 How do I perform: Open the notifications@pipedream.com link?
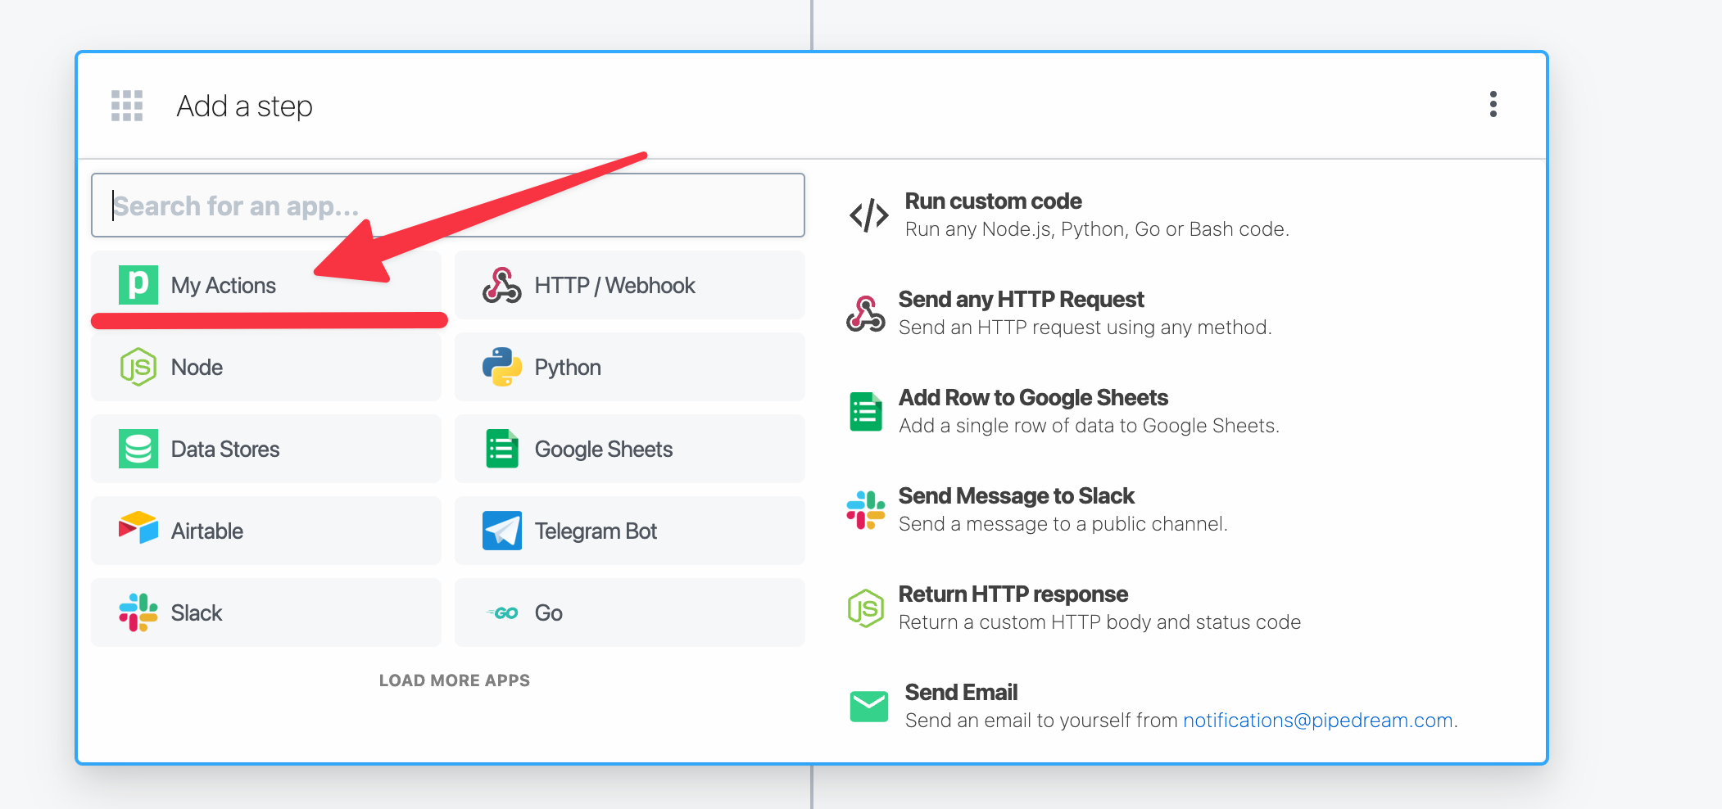click(1317, 721)
